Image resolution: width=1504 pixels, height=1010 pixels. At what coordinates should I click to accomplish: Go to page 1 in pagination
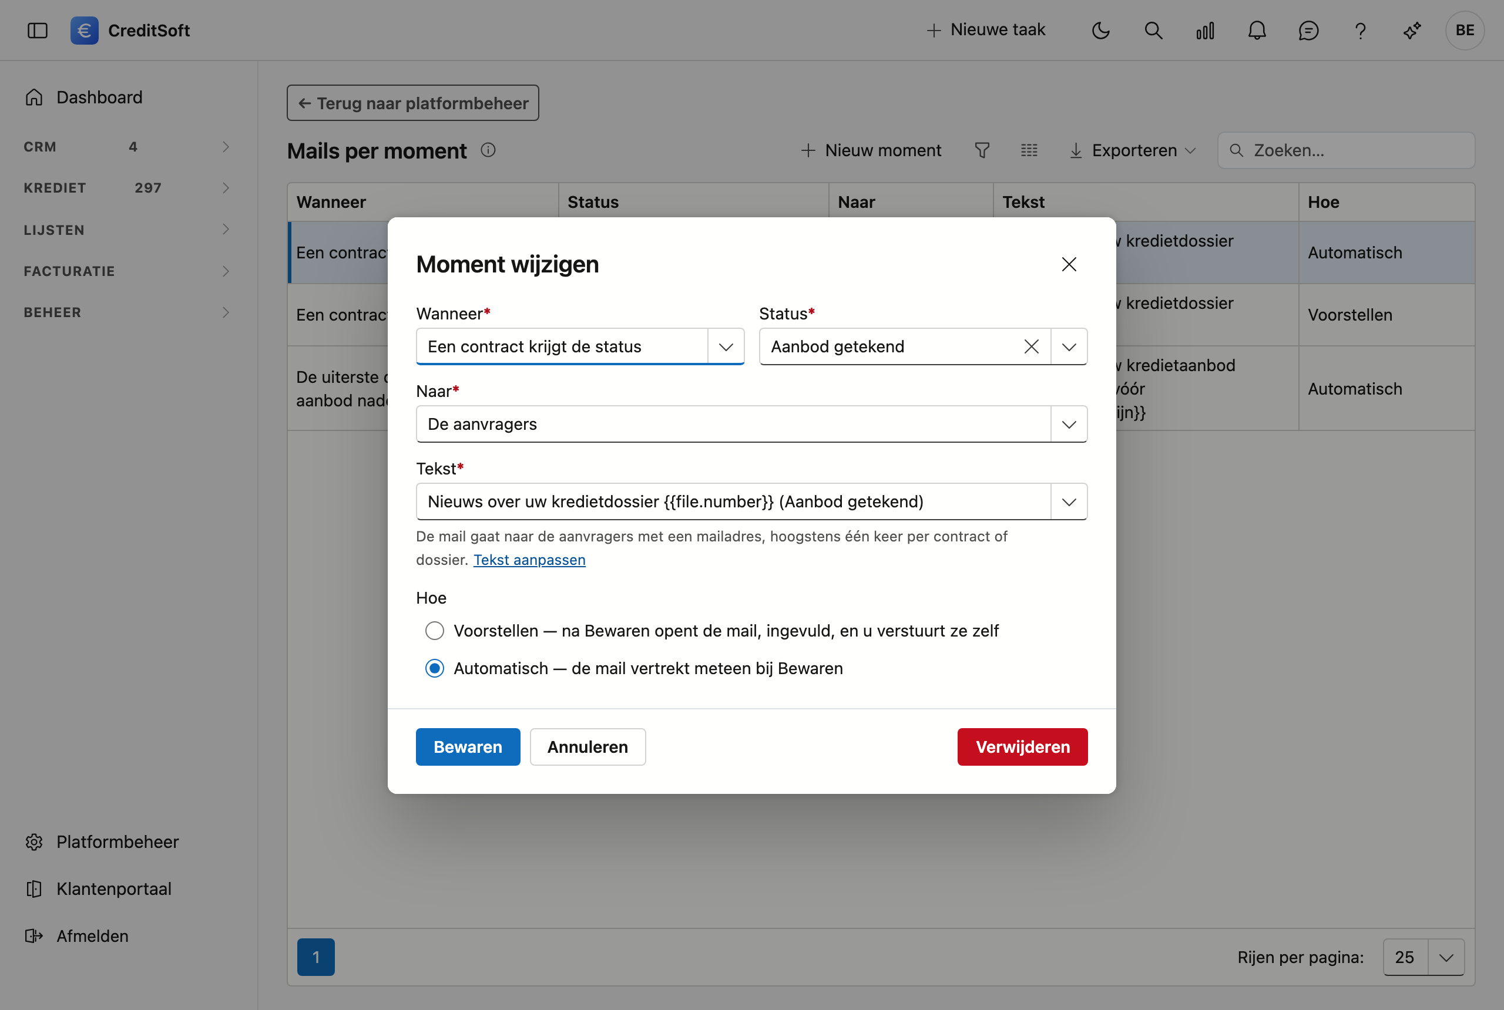pyautogui.click(x=315, y=957)
